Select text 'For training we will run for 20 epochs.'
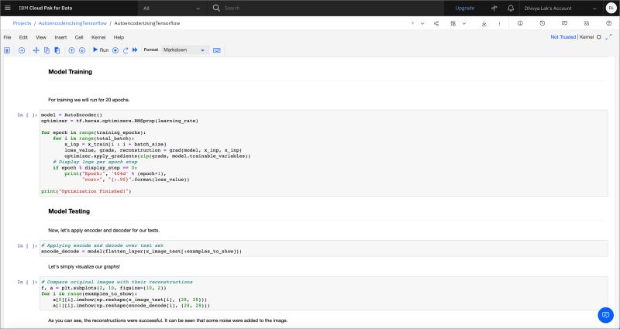 pos(89,100)
